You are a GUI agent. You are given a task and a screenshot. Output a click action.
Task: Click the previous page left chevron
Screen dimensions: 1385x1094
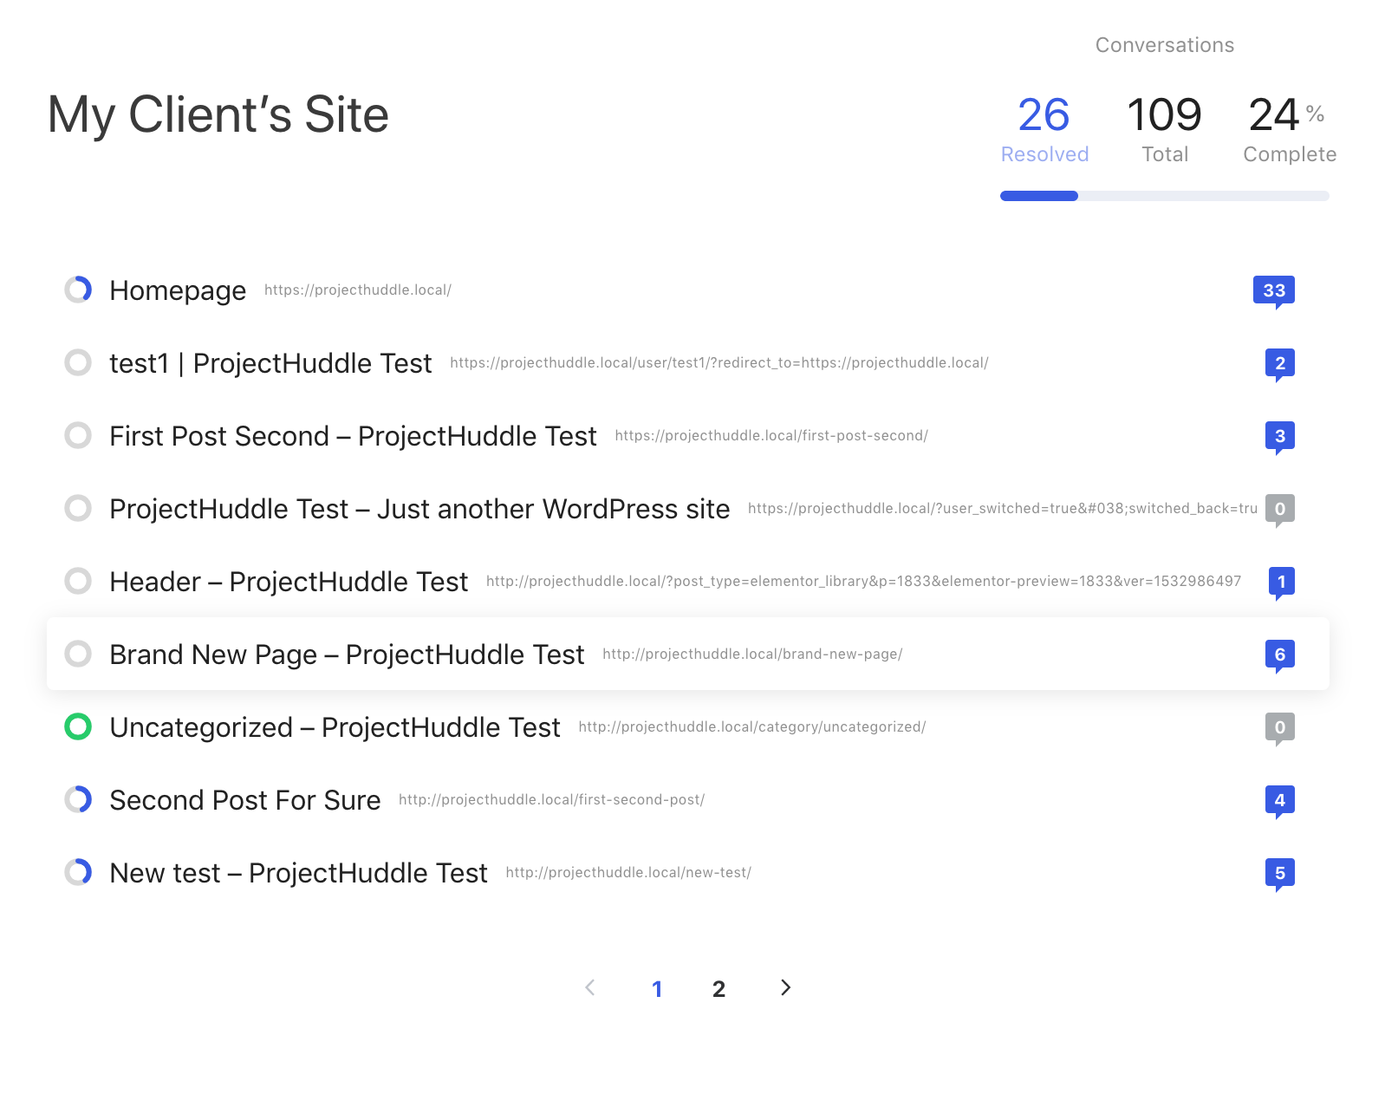(590, 987)
